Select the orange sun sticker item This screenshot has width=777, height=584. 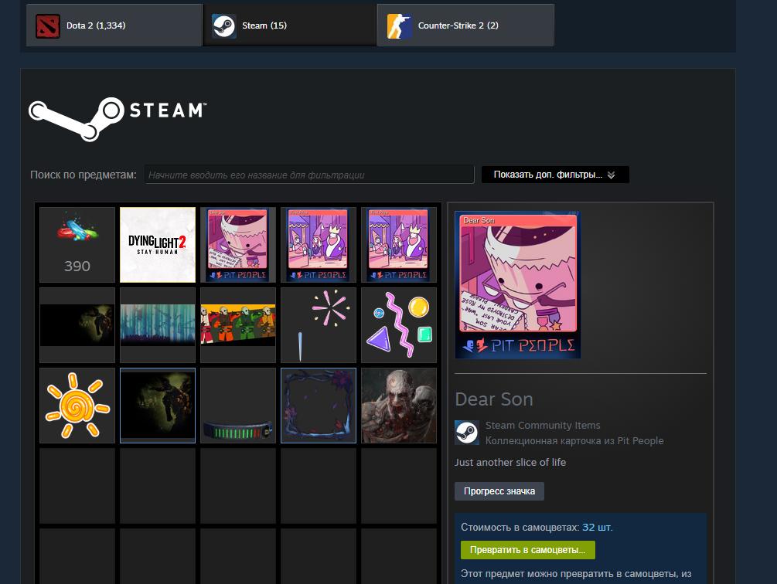[x=77, y=406]
